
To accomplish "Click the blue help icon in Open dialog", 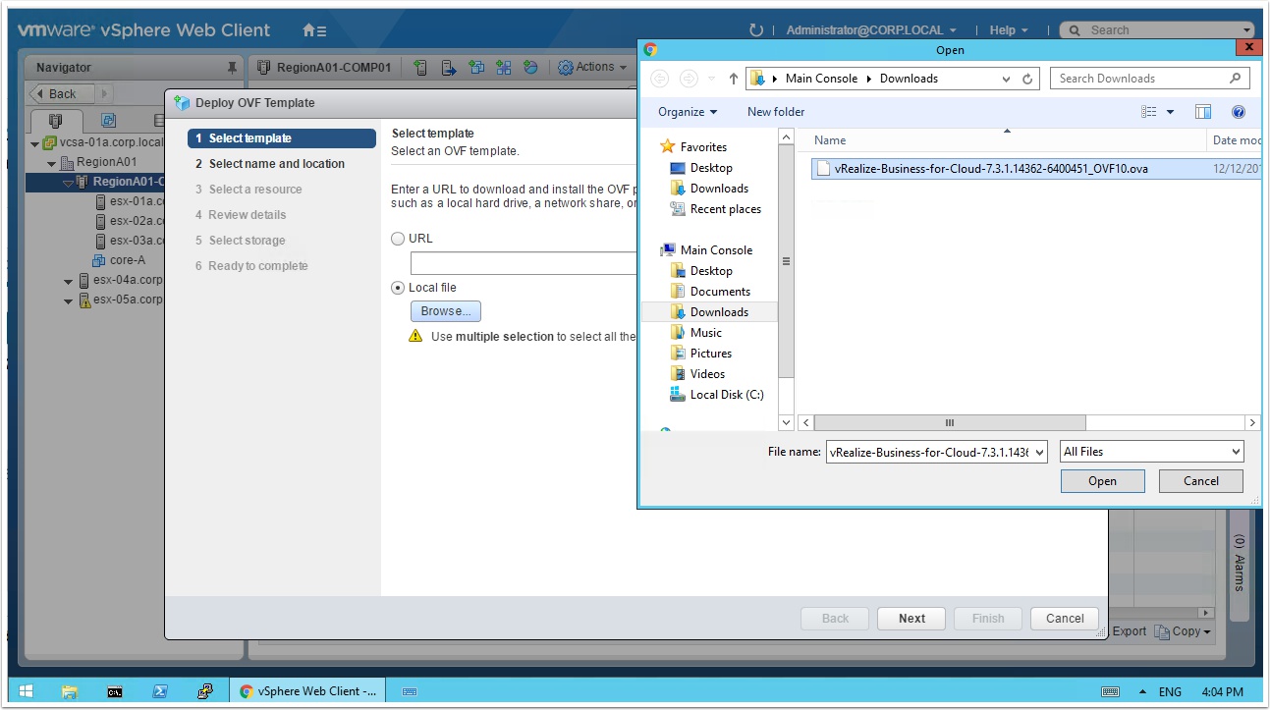I will click(x=1239, y=112).
